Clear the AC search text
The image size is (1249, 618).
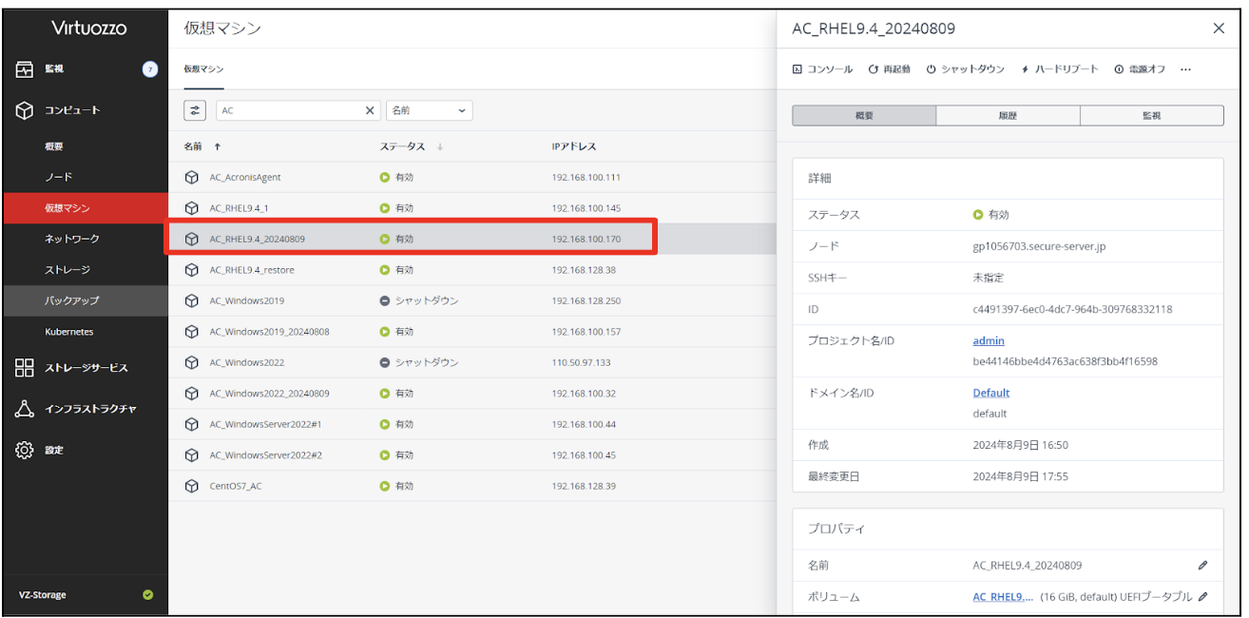click(371, 110)
